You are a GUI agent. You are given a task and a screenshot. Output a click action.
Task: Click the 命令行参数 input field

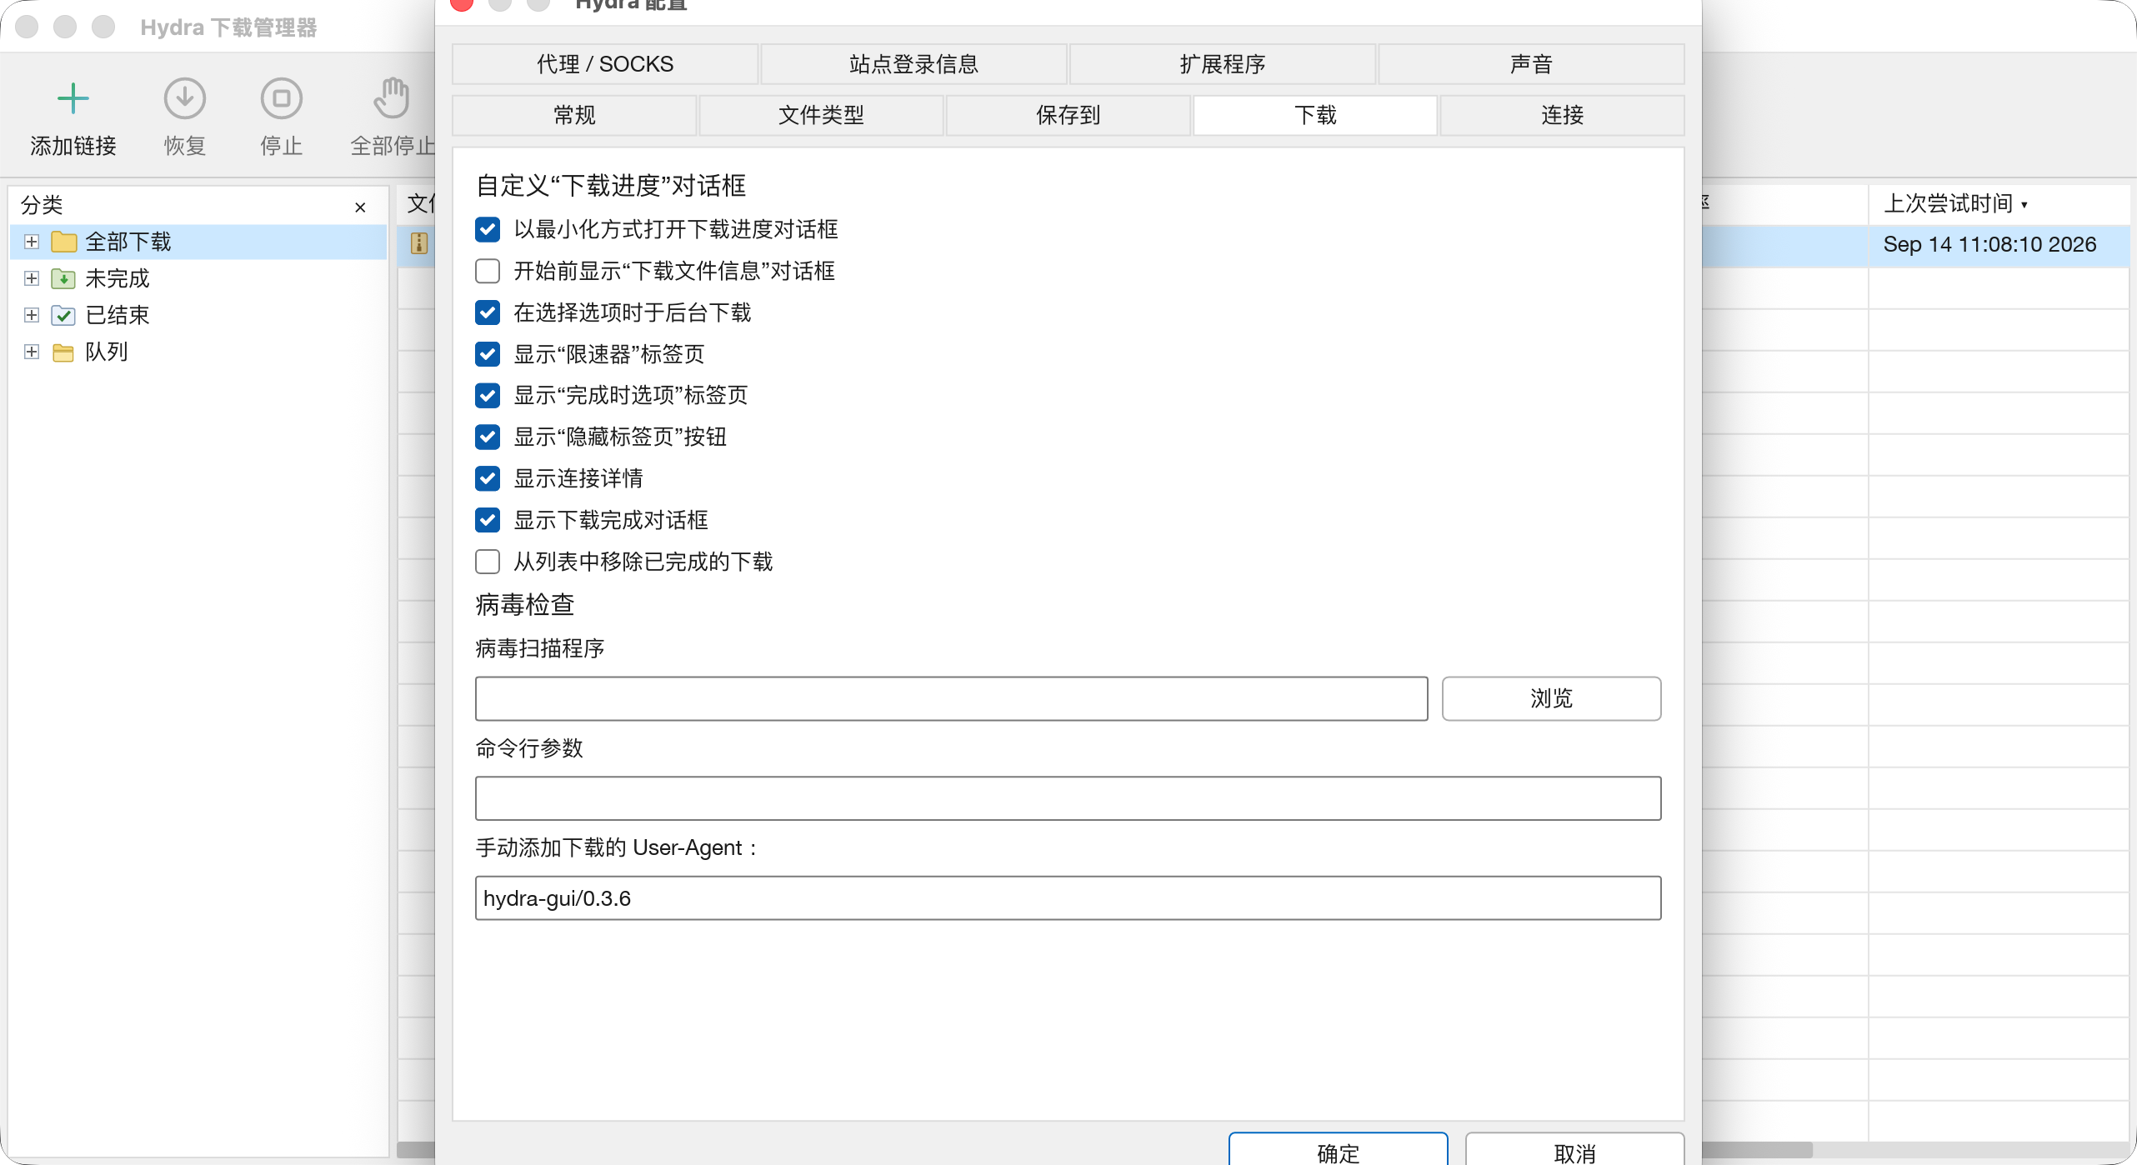coord(1068,798)
